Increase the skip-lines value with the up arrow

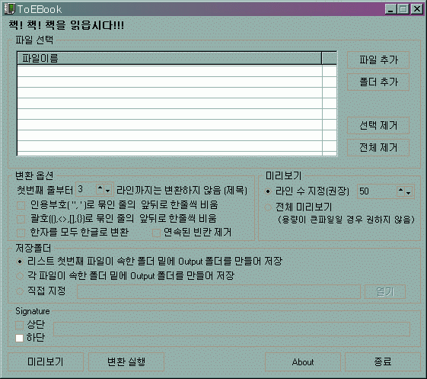100,188
